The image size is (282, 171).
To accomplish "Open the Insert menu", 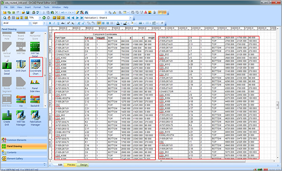I will click(28, 7).
